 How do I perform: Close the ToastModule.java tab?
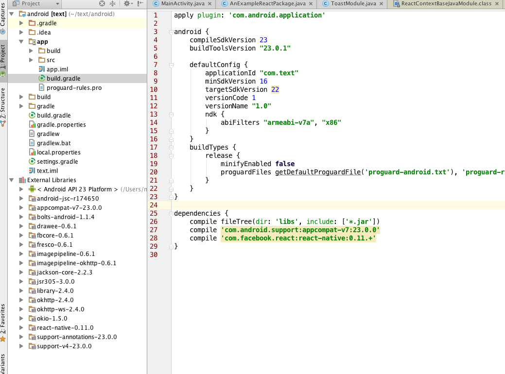382,3
